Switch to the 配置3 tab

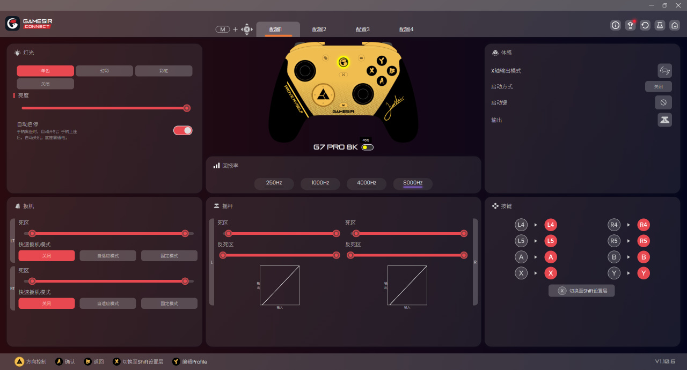[363, 29]
